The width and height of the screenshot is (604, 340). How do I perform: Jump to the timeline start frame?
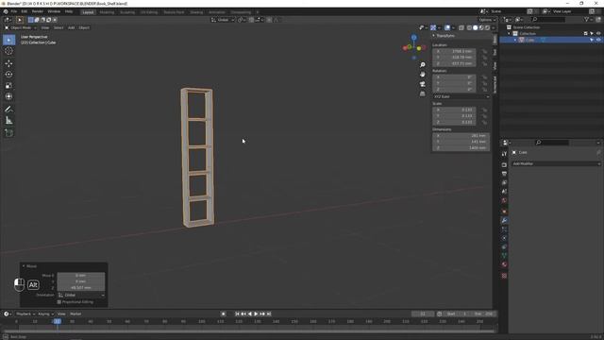coord(237,314)
